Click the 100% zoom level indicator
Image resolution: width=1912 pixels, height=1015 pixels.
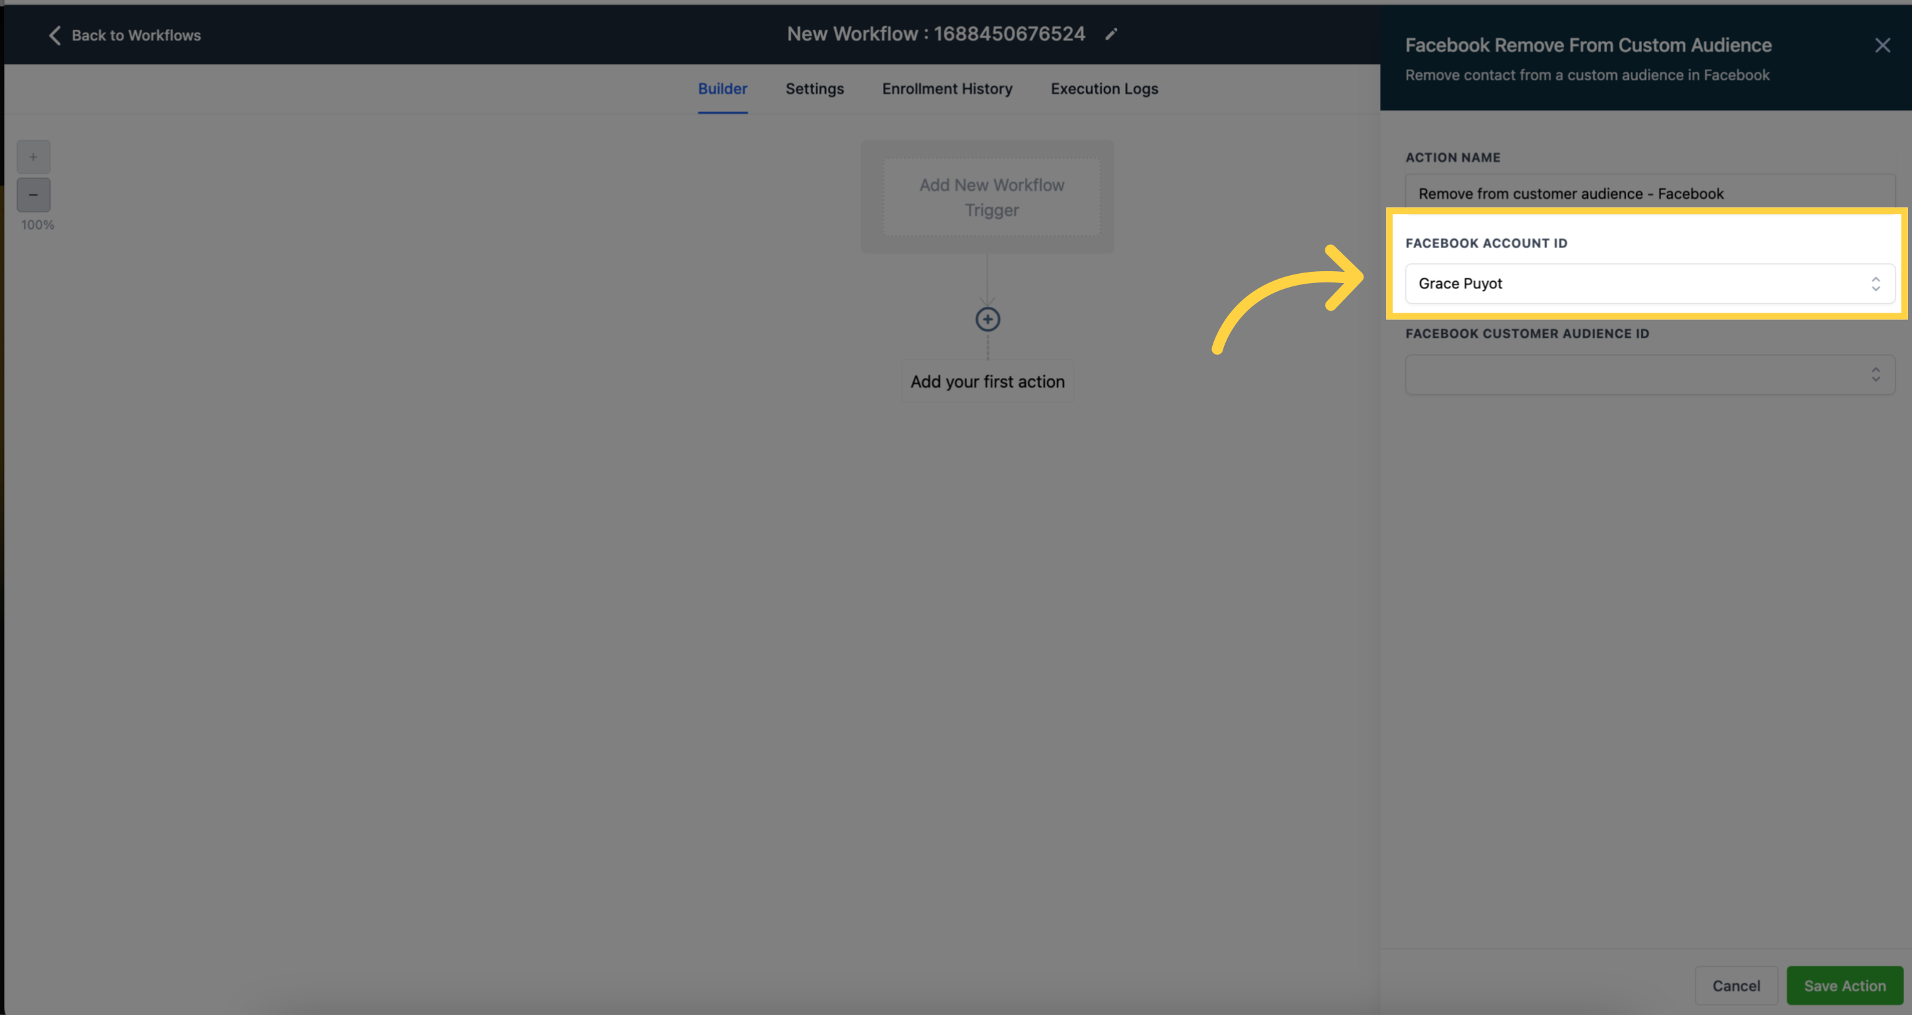point(38,225)
